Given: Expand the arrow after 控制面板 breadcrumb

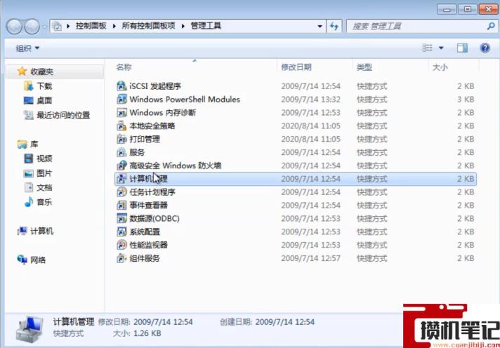Looking at the screenshot, I should click(x=114, y=26).
